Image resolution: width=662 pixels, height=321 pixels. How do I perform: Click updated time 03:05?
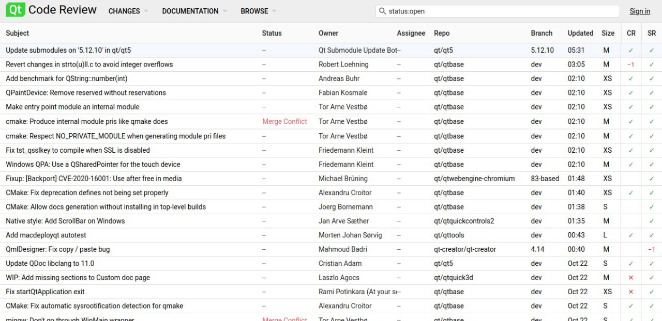[576, 65]
